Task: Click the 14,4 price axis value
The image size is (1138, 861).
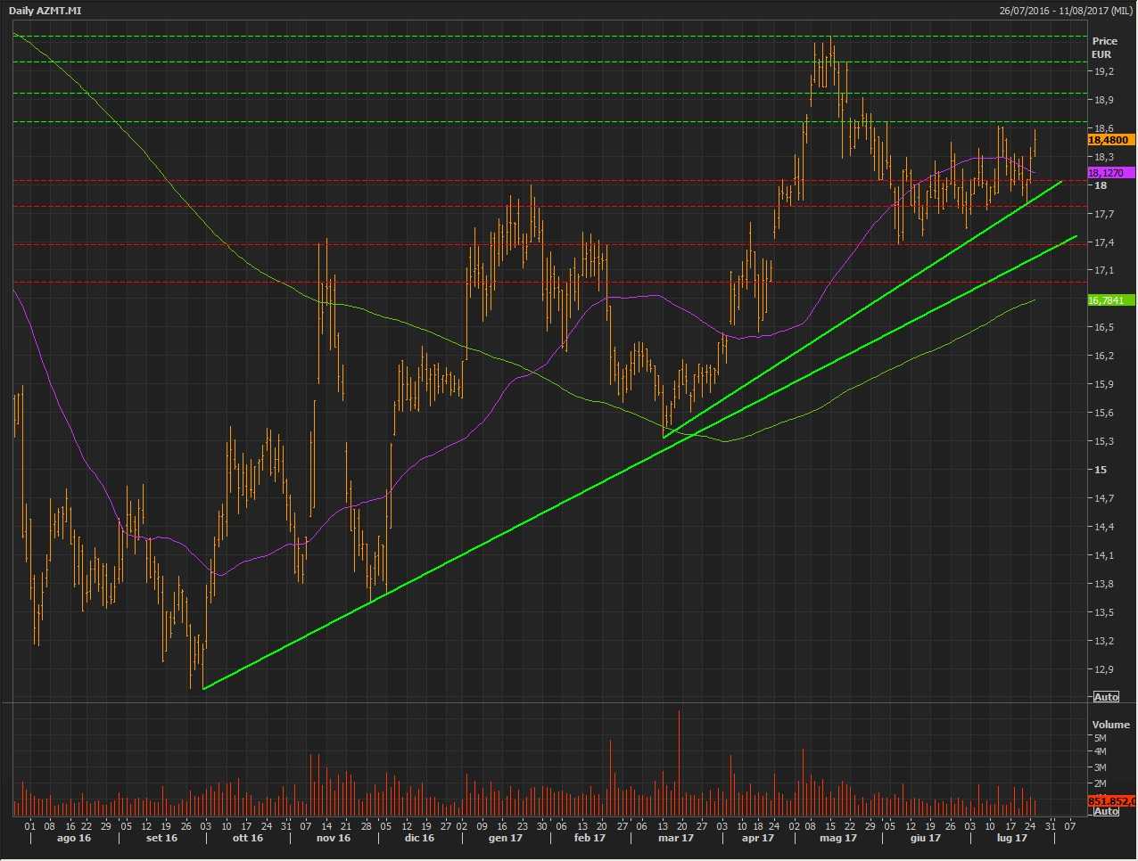Action: tap(1103, 527)
